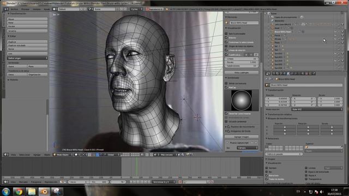This screenshot has height=196, width=349.
Task: Click the screen layout browse icon
Action: click(55, 9)
